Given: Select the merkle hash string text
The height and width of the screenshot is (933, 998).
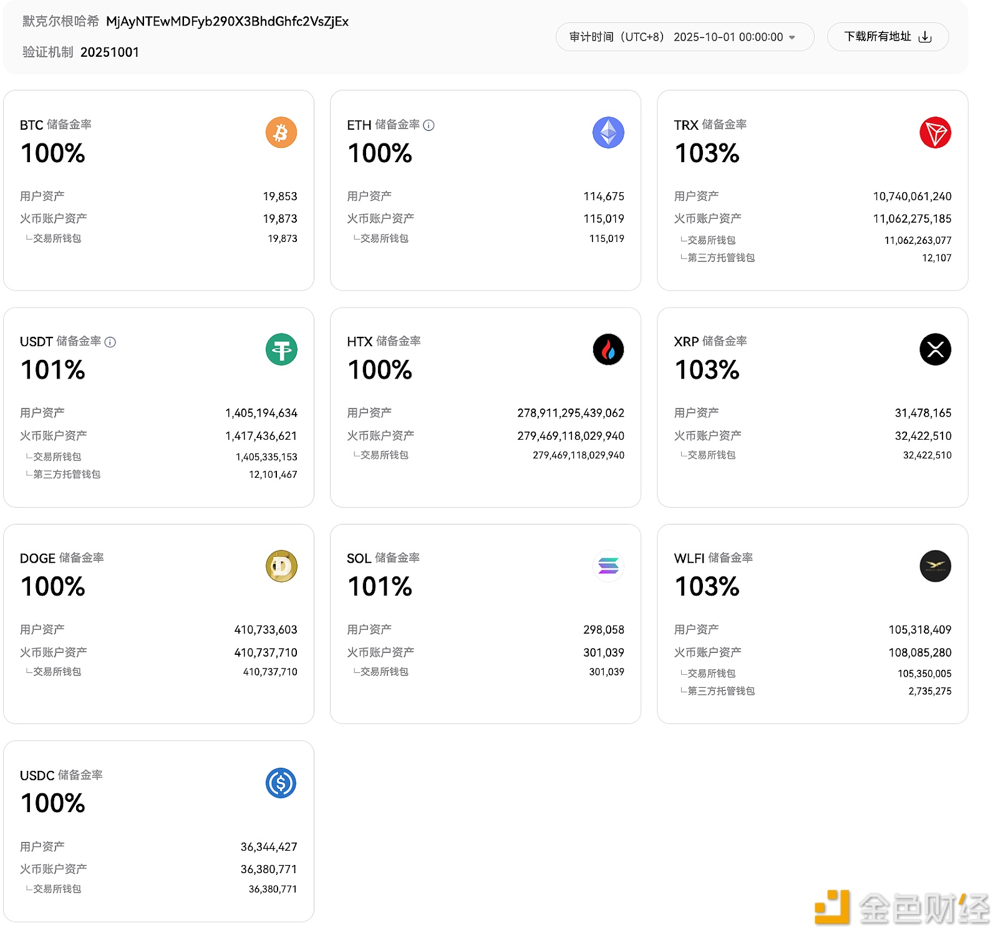Looking at the screenshot, I should 227,22.
